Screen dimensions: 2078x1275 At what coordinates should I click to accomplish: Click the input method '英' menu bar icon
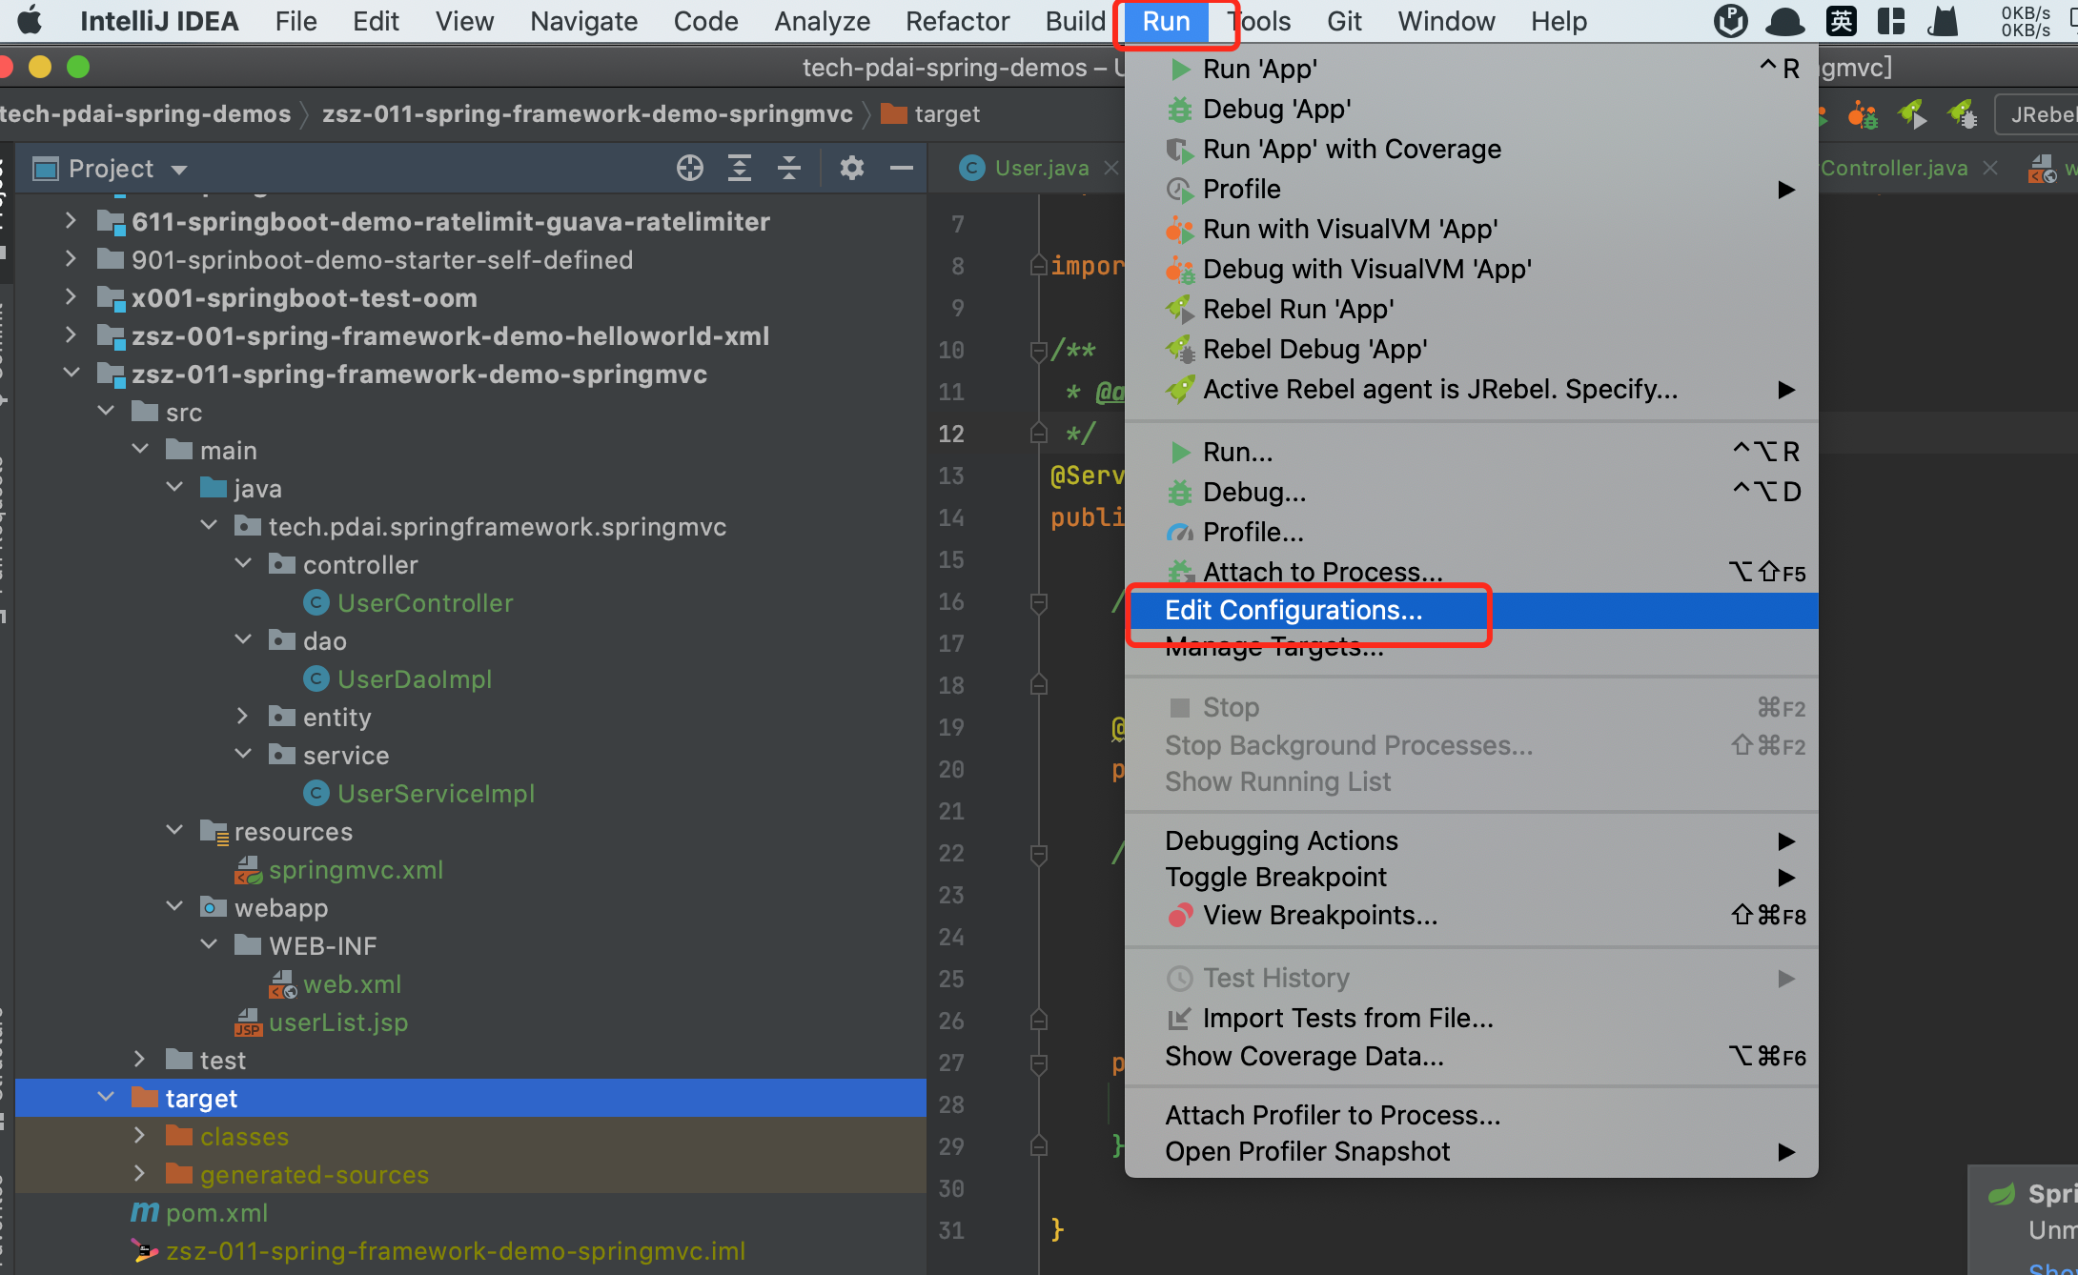tap(1841, 21)
